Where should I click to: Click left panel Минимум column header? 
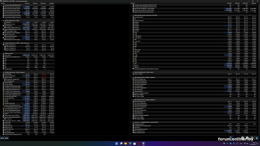coord(34,3)
